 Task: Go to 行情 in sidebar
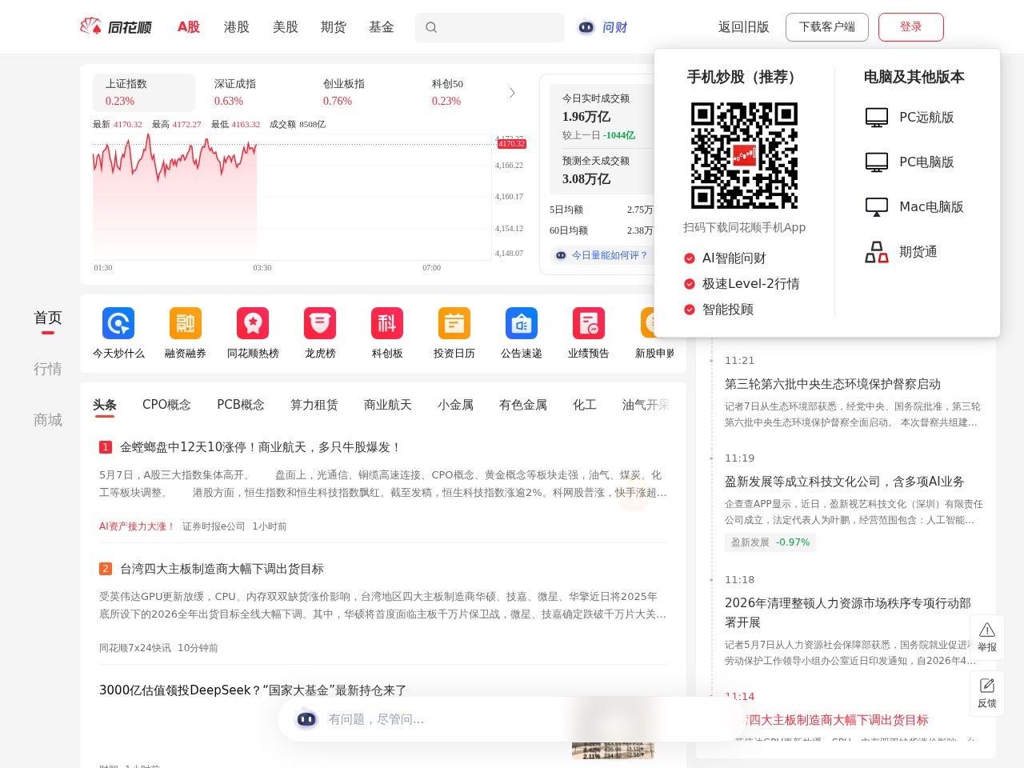(x=48, y=369)
